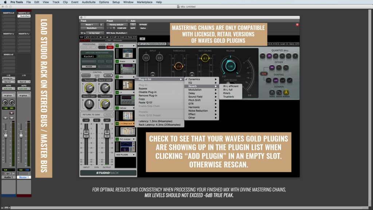Open the Marketplace menu
Image resolution: width=373 pixels, height=210 pixels.
[145, 2]
